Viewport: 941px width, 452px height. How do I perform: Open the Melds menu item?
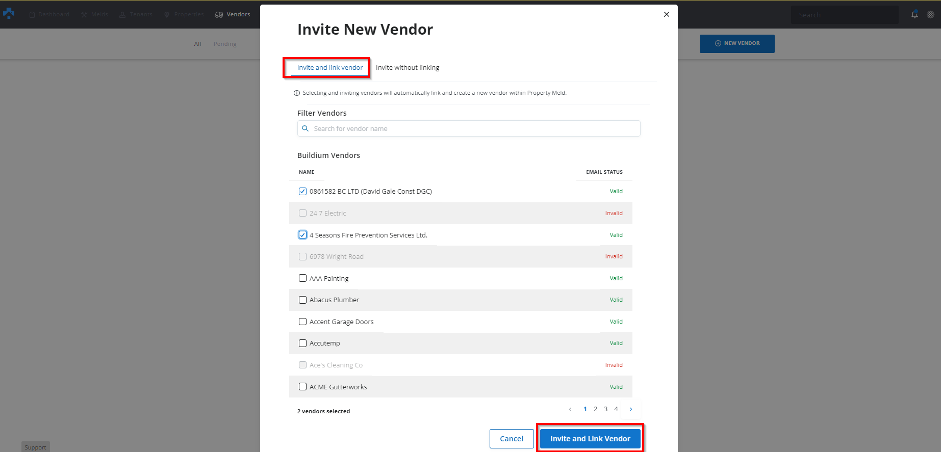coord(95,14)
